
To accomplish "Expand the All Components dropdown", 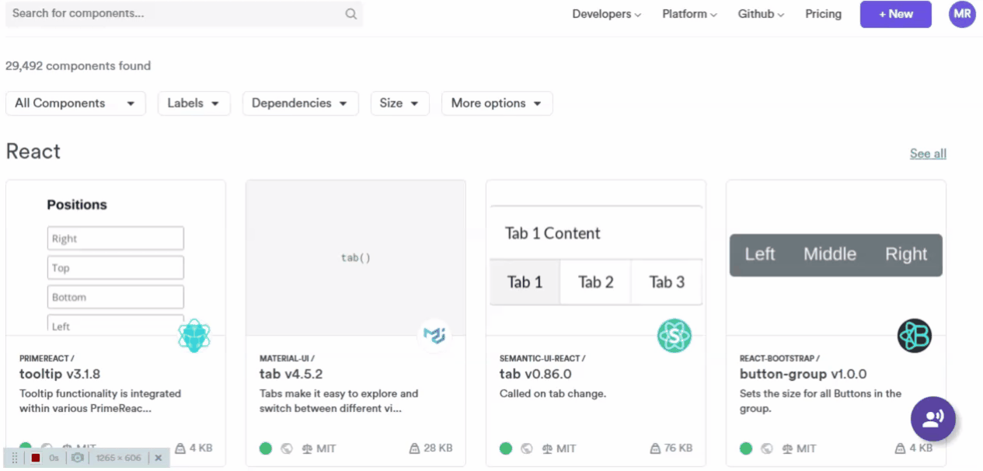I will (75, 103).
